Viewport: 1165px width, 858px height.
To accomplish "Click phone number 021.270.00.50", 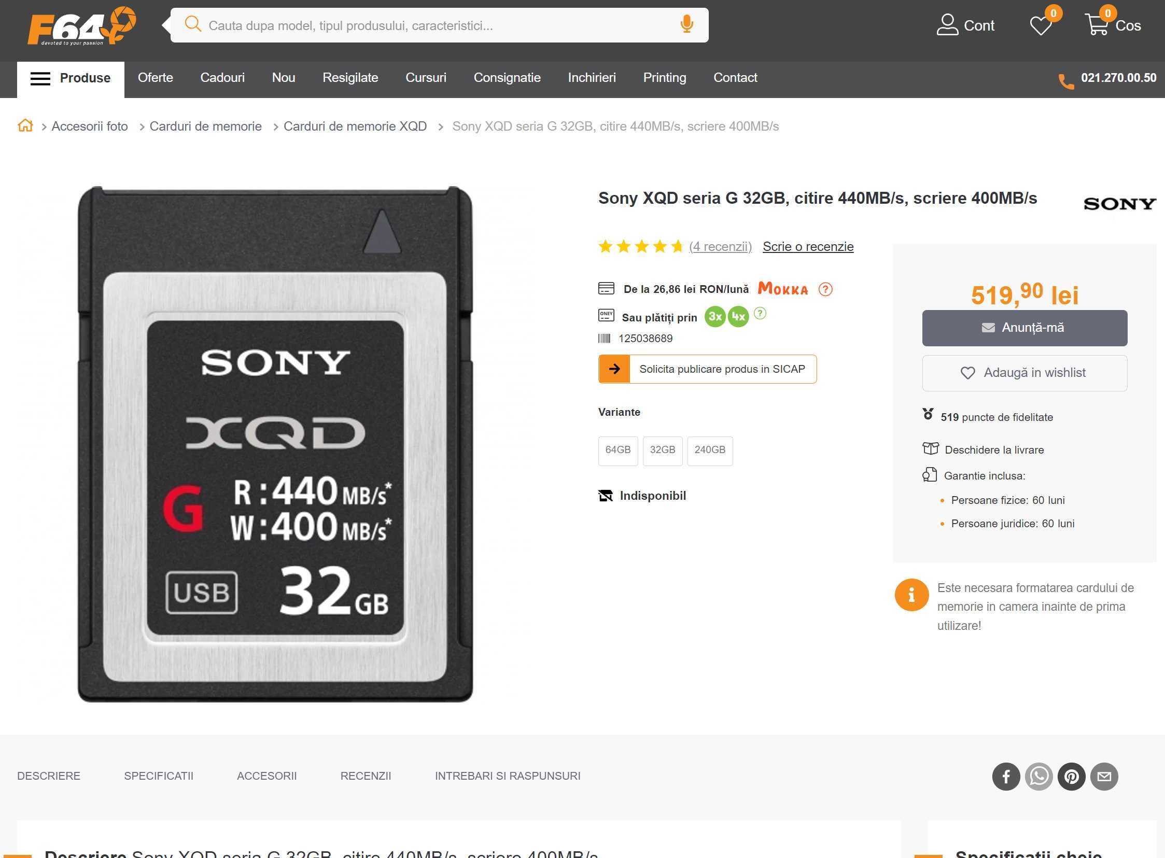I will coord(1119,78).
